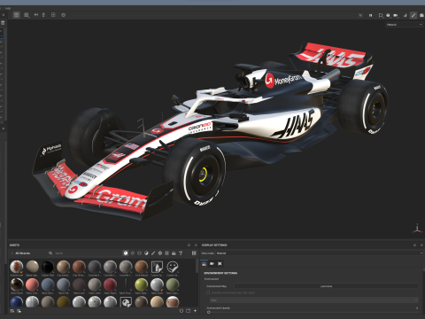Image resolution: width=425 pixels, height=319 pixels.
Task: Switch to the Environment settings tab icon
Action: pyautogui.click(x=205, y=263)
